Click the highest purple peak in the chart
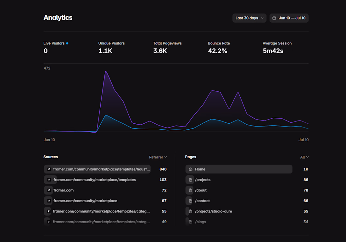 click(x=106, y=71)
